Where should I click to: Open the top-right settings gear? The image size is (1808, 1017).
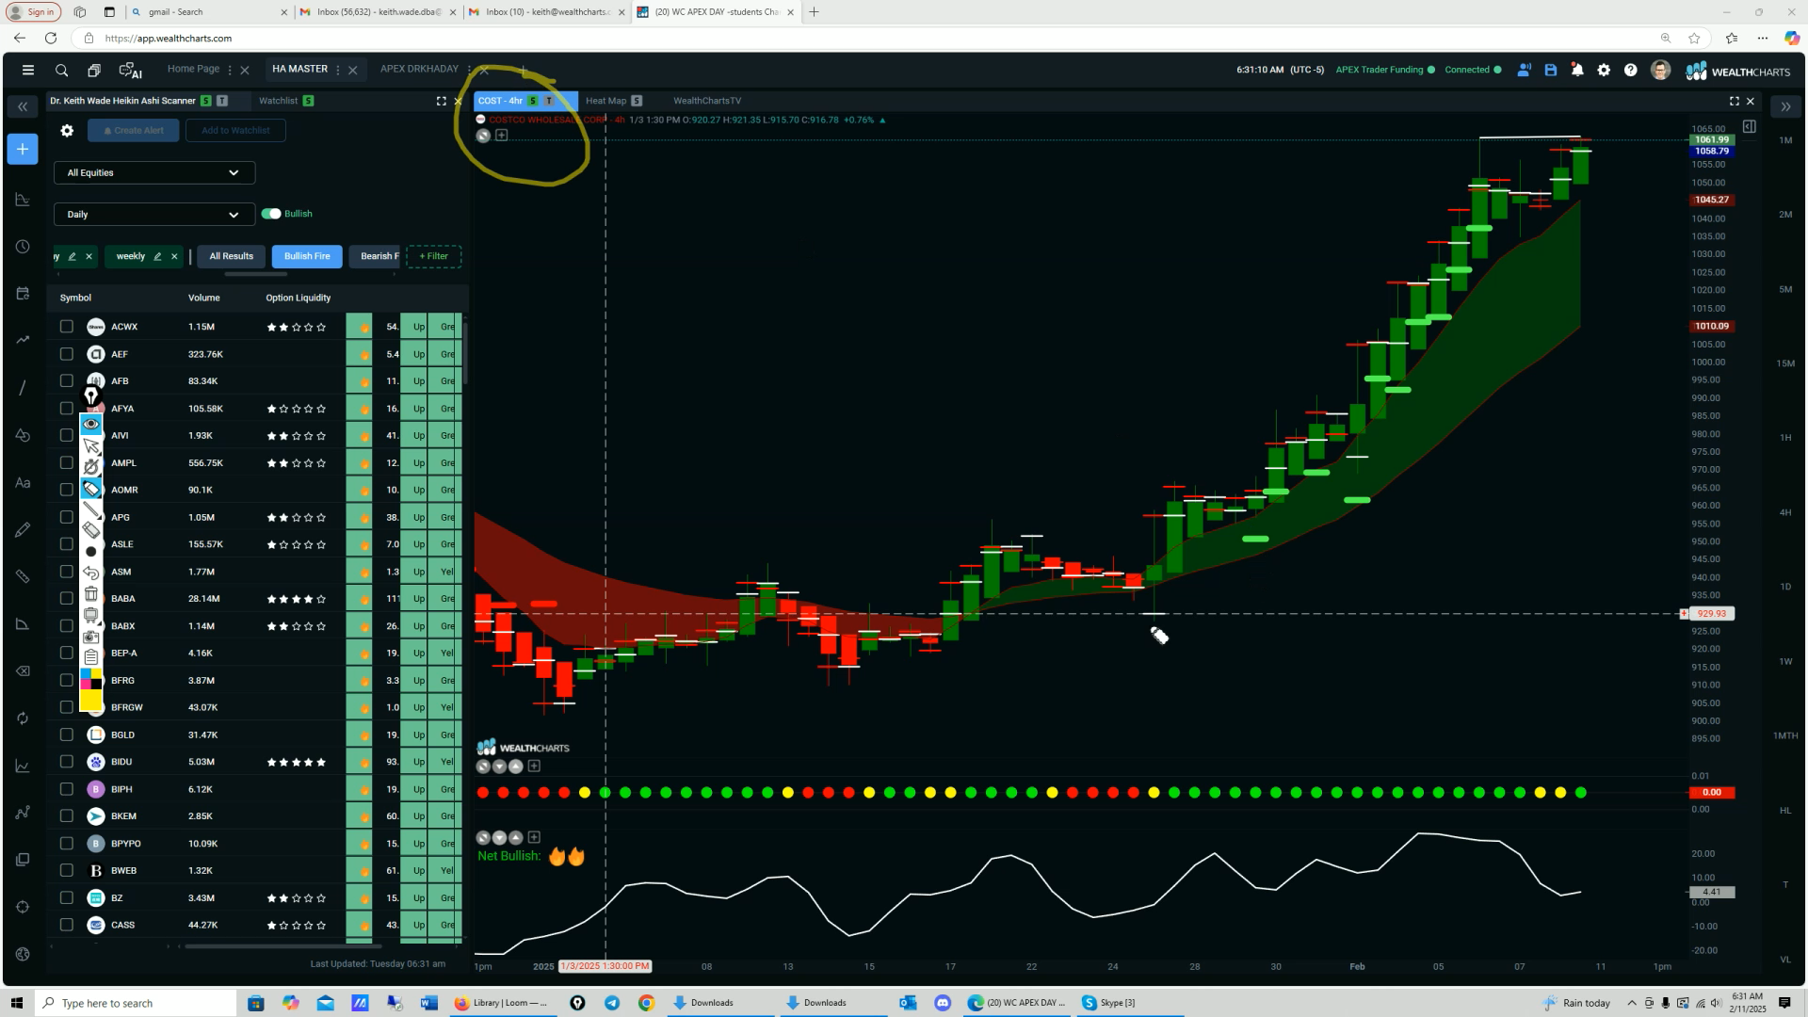pyautogui.click(x=1604, y=70)
